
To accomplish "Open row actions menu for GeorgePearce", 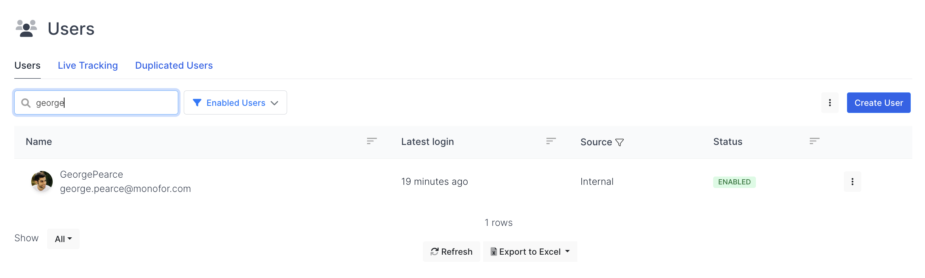I will (x=852, y=182).
